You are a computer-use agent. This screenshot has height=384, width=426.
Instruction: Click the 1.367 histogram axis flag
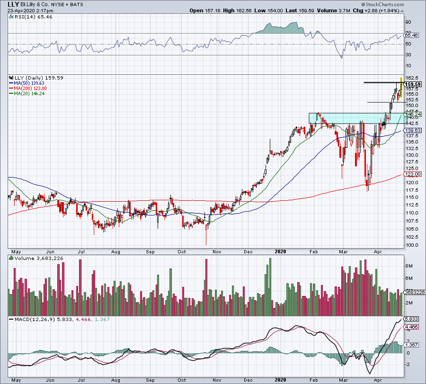point(411,345)
